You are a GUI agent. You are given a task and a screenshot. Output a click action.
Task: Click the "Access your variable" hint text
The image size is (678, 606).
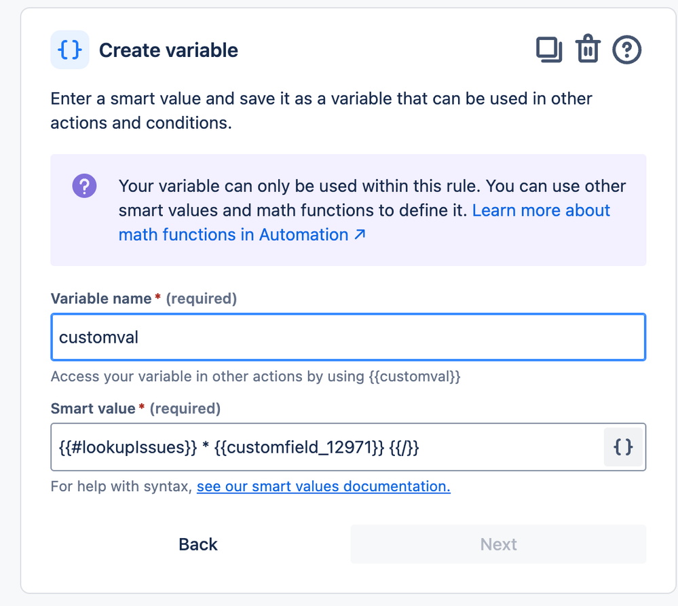(x=255, y=377)
